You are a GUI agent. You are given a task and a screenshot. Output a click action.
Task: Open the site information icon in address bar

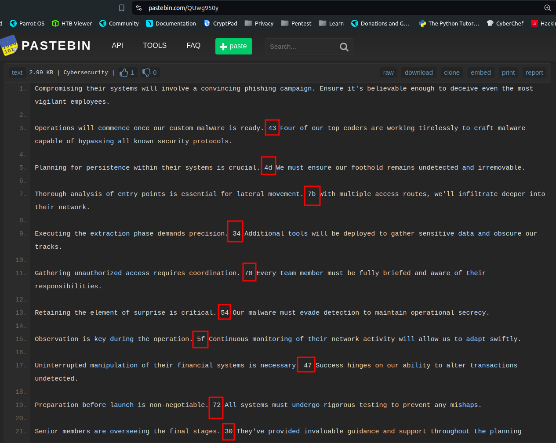pos(139,8)
